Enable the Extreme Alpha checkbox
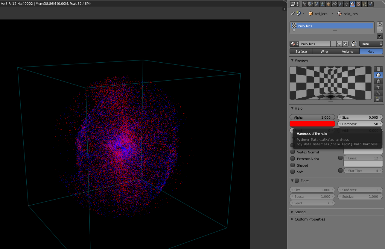This screenshot has width=385, height=249. click(x=293, y=159)
